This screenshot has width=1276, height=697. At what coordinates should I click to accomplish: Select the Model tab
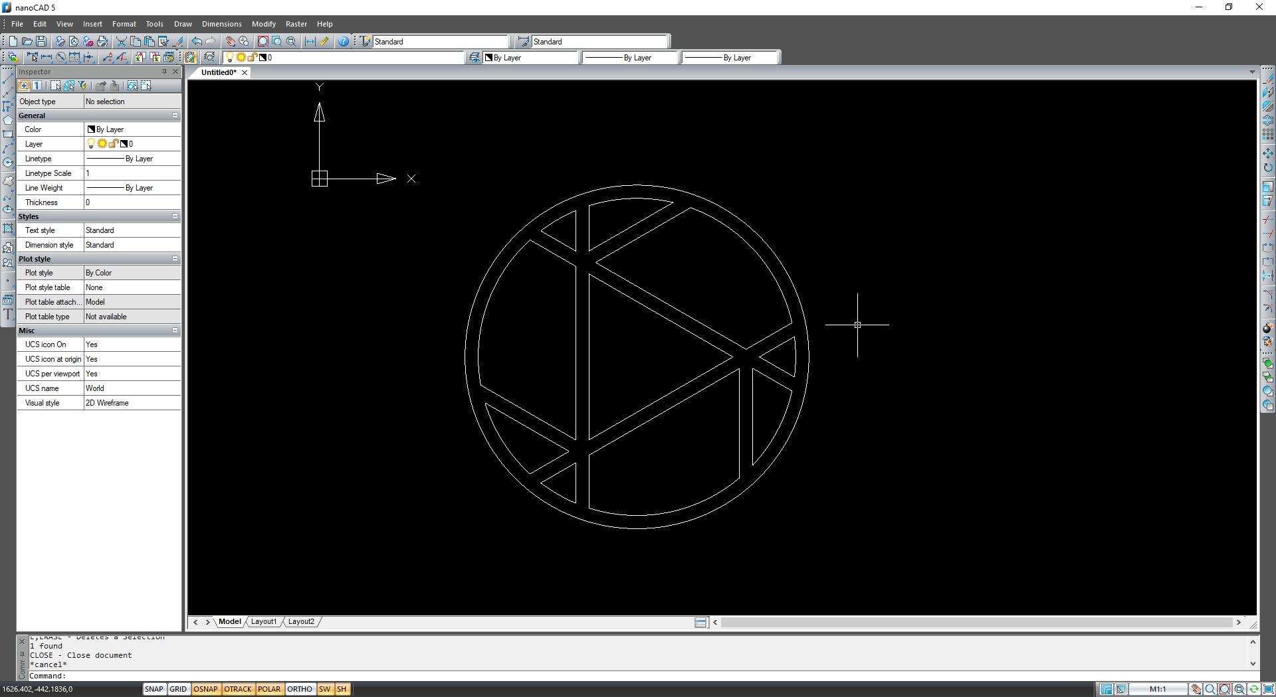229,622
